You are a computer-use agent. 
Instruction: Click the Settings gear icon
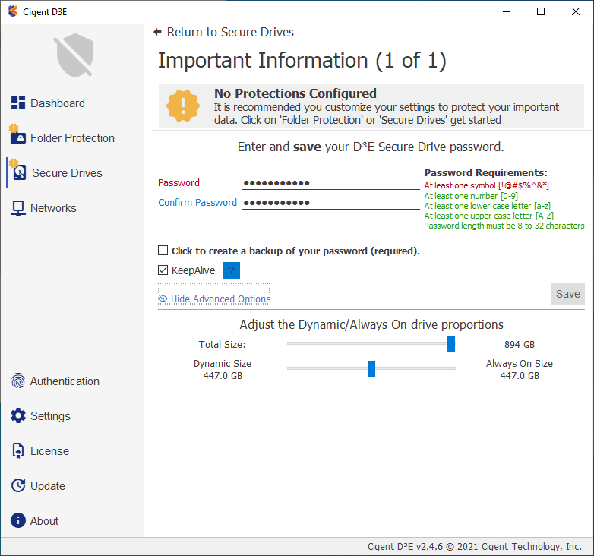tap(18, 415)
